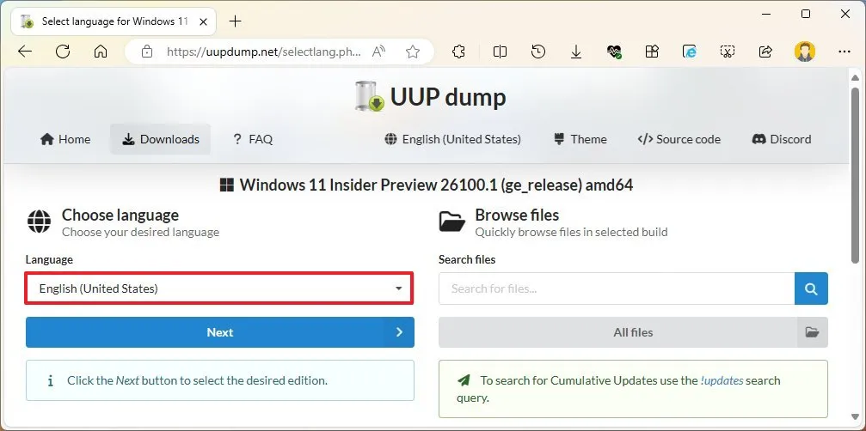866x431 pixels.
Task: View site information lock icon
Action: (146, 52)
